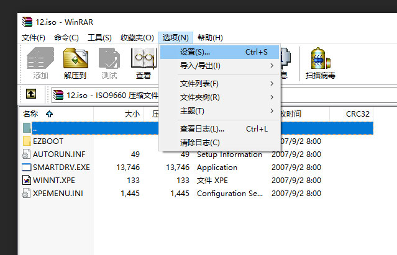Click the SMARTDRV.EXE file icon

26,167
